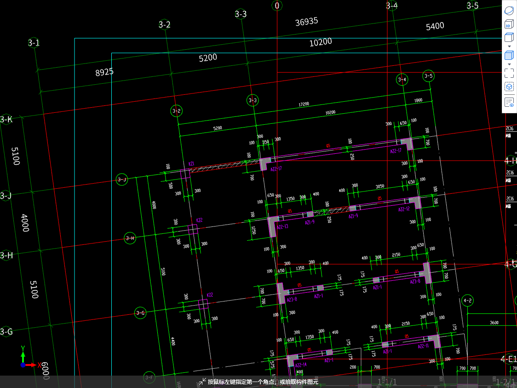Open dropdown arrow below the wireframe cube
The height and width of the screenshot is (388, 517).
509,46
